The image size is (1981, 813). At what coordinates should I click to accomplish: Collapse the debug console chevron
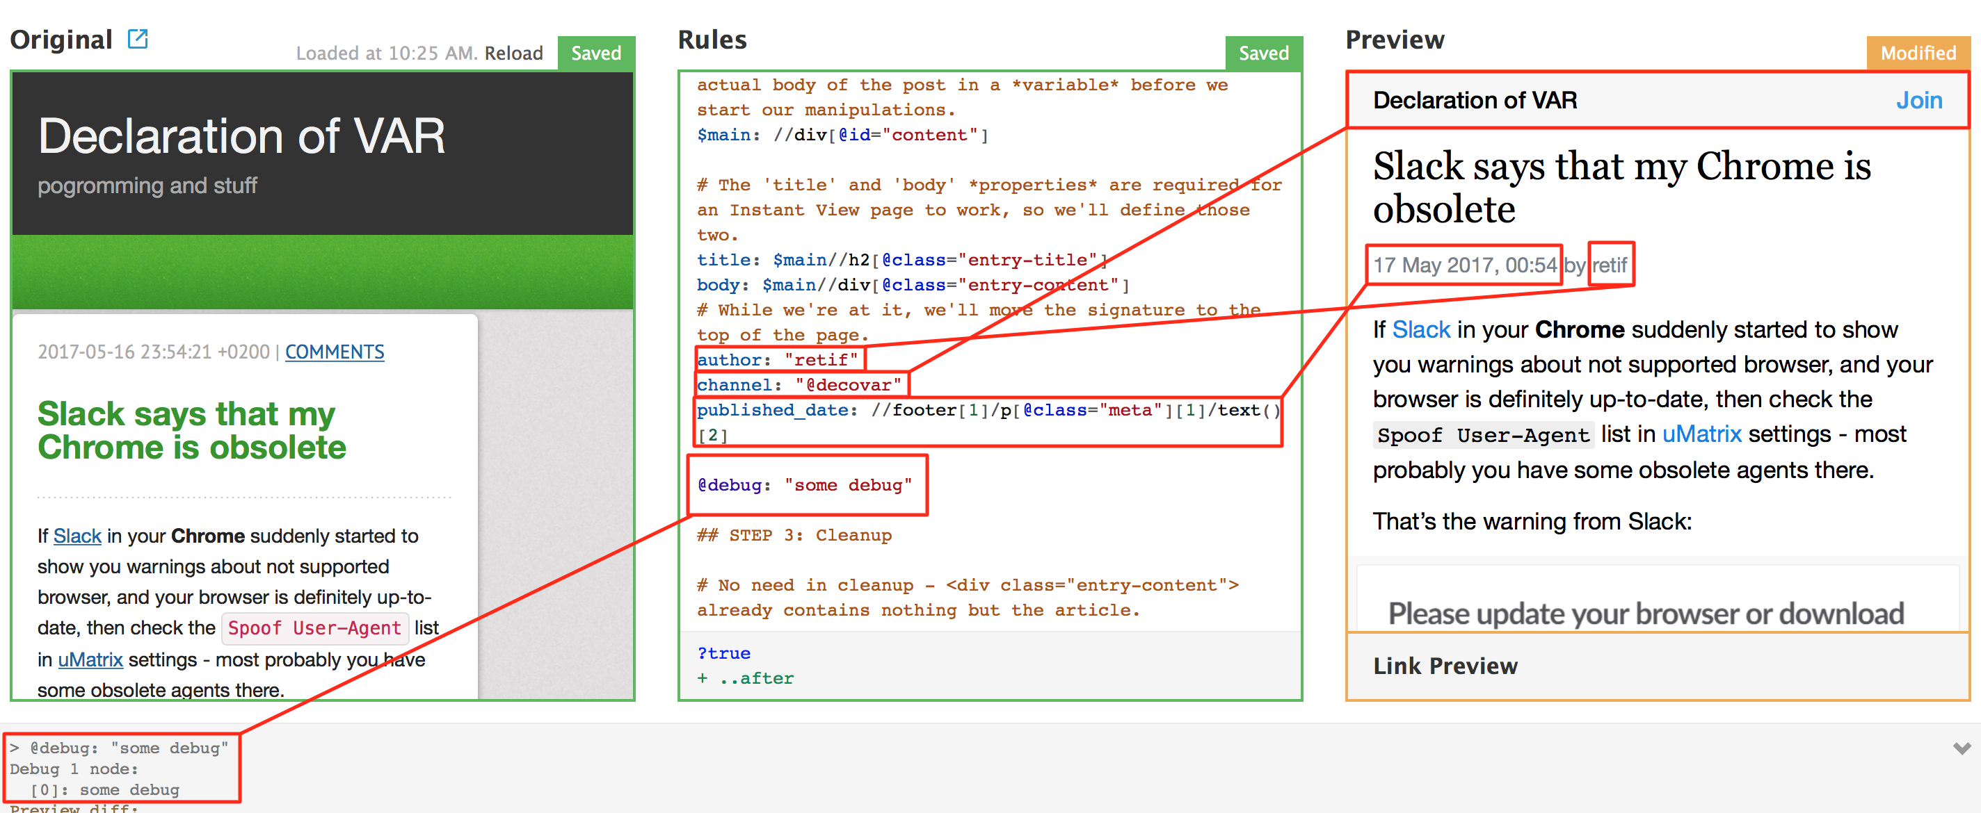click(x=1962, y=748)
